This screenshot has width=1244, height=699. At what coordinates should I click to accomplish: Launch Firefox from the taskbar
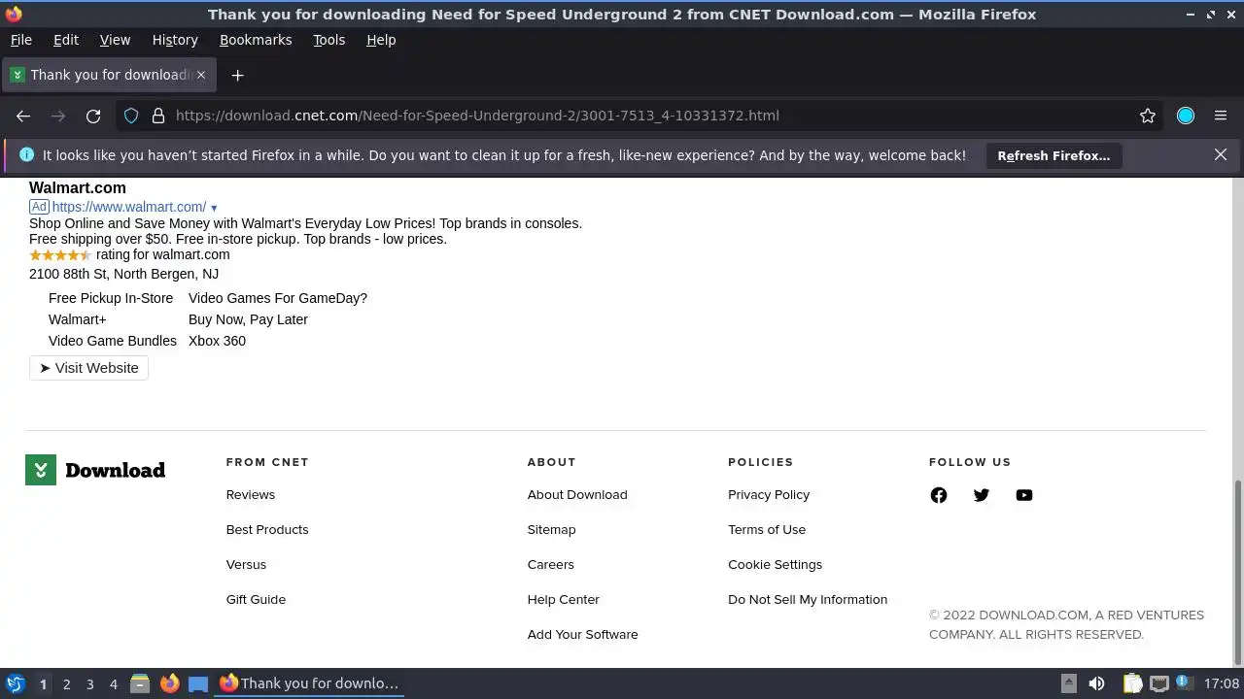(x=169, y=683)
